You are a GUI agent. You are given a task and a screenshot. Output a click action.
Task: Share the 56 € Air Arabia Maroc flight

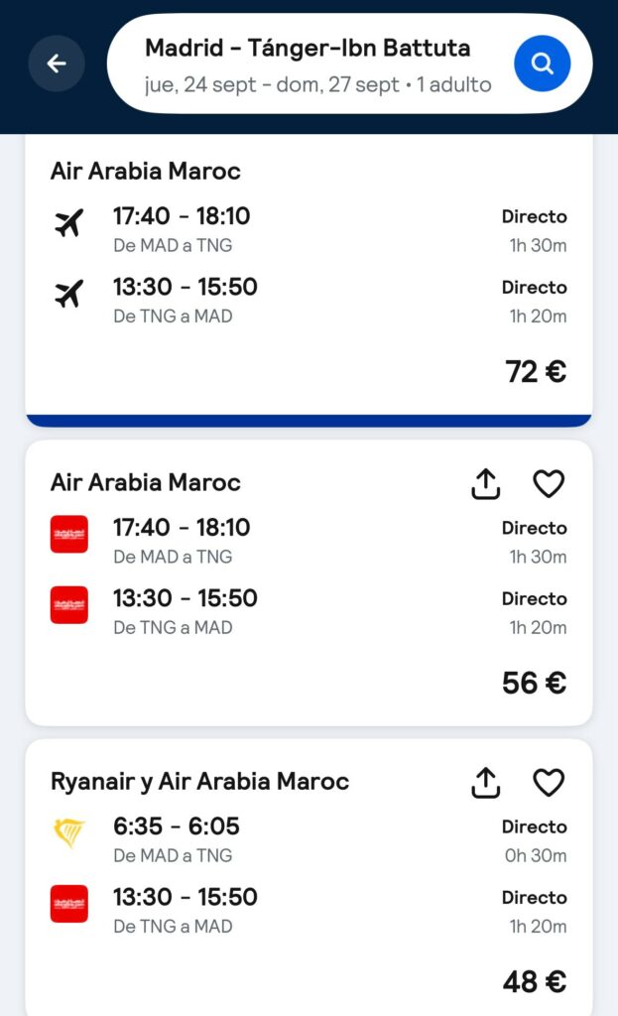tap(486, 484)
